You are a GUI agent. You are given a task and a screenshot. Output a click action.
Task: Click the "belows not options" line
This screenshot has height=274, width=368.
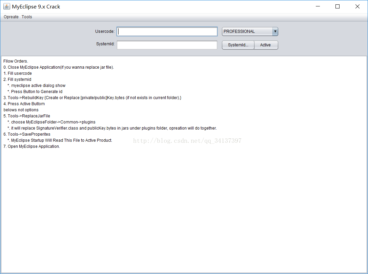(x=21, y=110)
